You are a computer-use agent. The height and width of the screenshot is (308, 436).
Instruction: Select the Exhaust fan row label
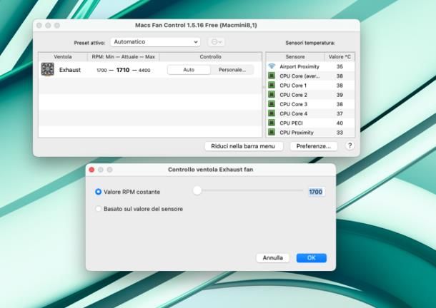pos(70,70)
